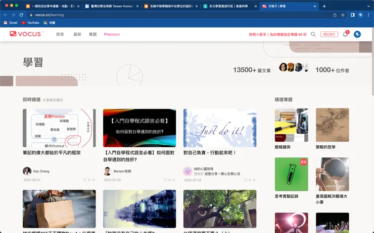Screen dimensions: 374x233
Task: Close the 方格子 學習 tab
Action: coord(314,6)
